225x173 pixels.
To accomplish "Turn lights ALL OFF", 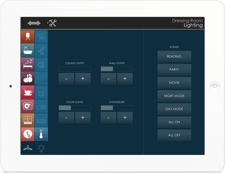I will click(x=174, y=135).
